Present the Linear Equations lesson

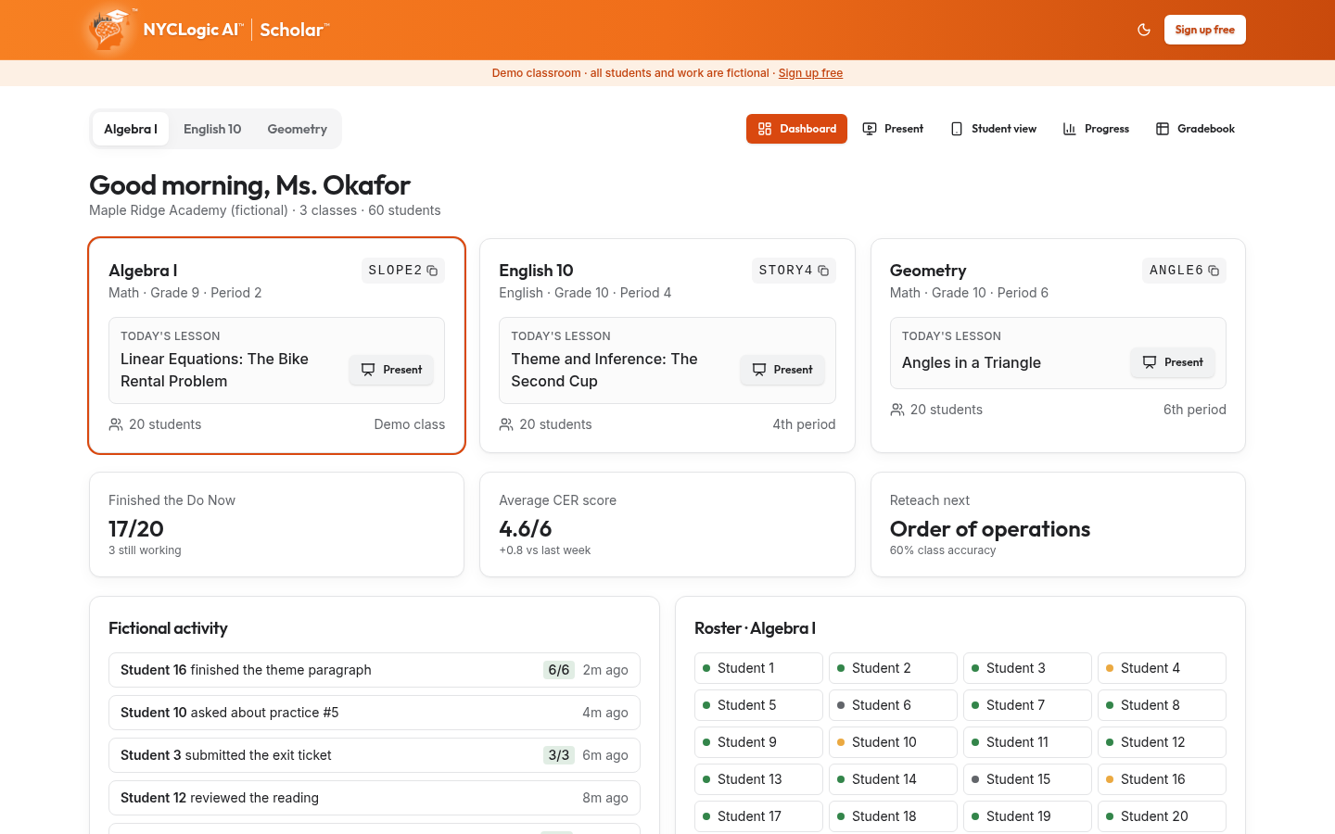(391, 370)
